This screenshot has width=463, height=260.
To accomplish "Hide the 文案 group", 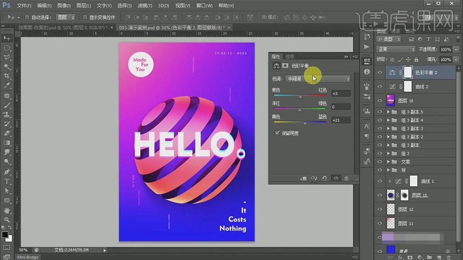I will pos(380,162).
